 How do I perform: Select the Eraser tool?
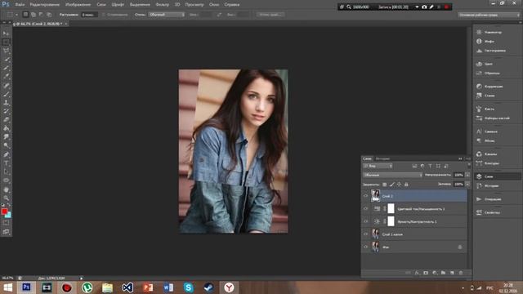(6, 120)
